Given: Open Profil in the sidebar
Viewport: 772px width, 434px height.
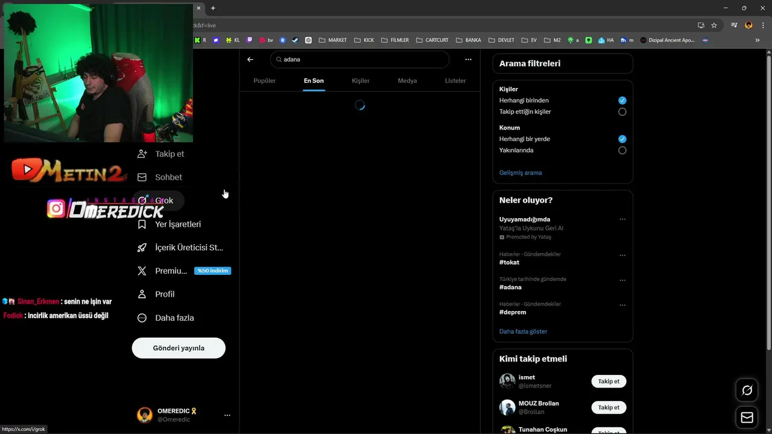Looking at the screenshot, I should 156,295.
